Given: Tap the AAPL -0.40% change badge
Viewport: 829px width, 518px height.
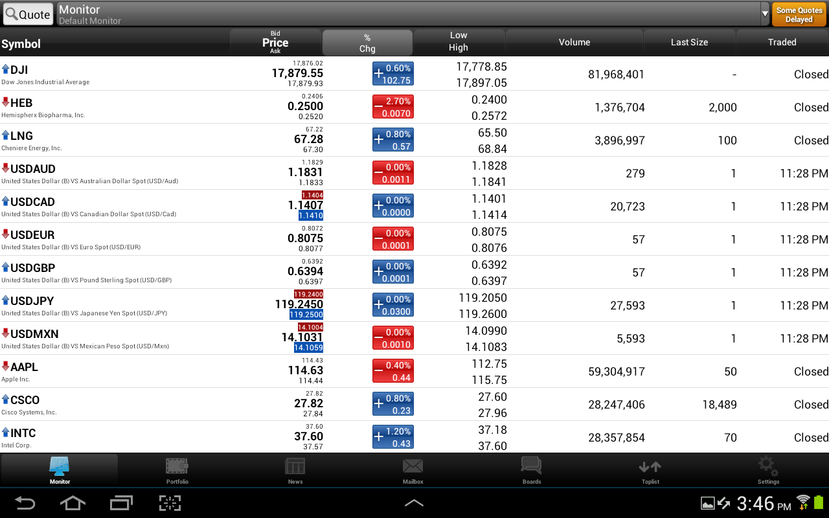Looking at the screenshot, I should coord(392,371).
